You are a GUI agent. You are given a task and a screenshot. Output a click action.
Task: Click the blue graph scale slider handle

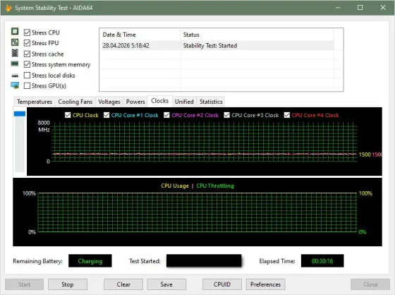point(20,114)
